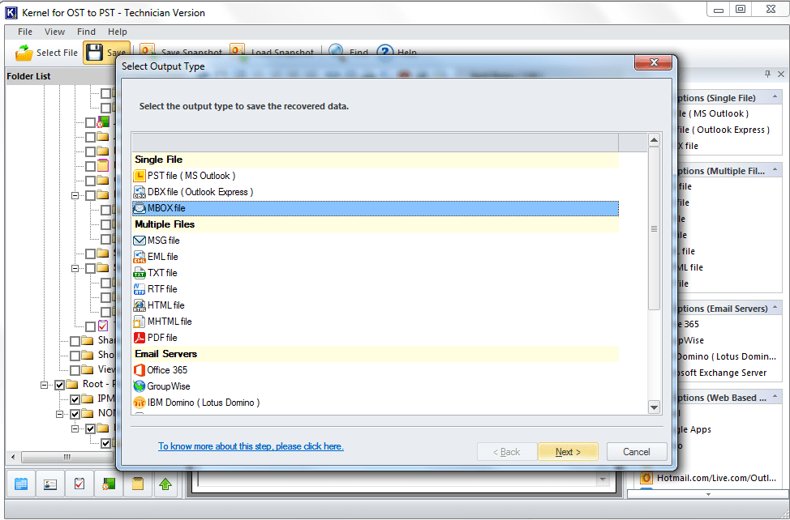Click the Find magnifier toolbar icon
Viewport: 790px width, 520px height.
[336, 51]
